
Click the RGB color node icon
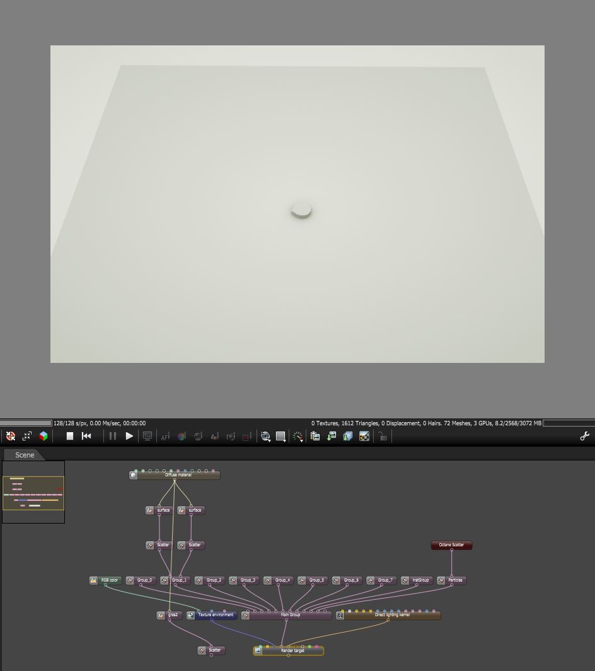(x=93, y=580)
